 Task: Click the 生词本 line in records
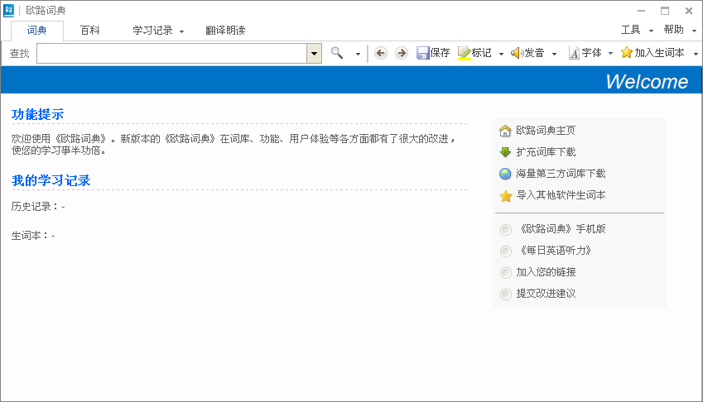click(33, 236)
